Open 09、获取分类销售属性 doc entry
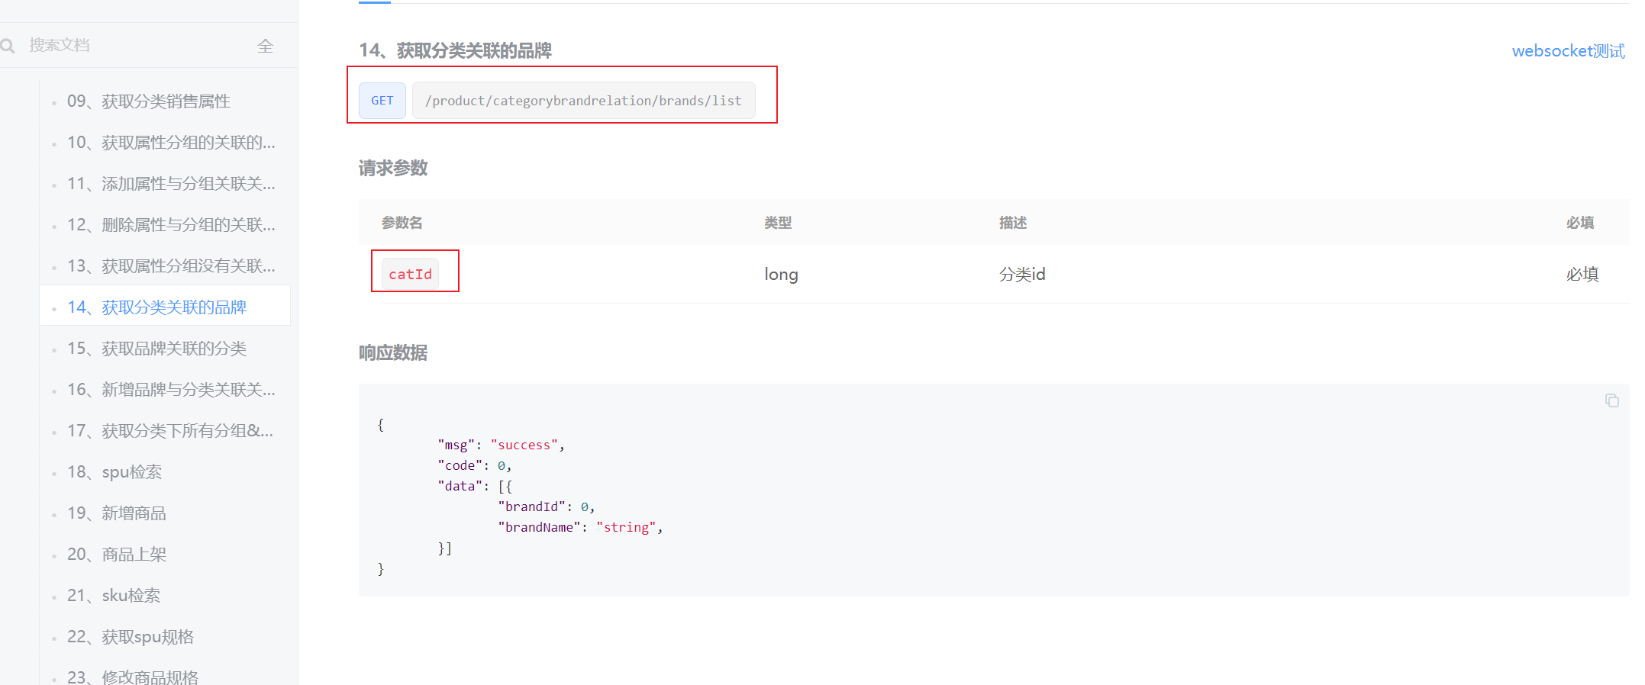 point(149,101)
